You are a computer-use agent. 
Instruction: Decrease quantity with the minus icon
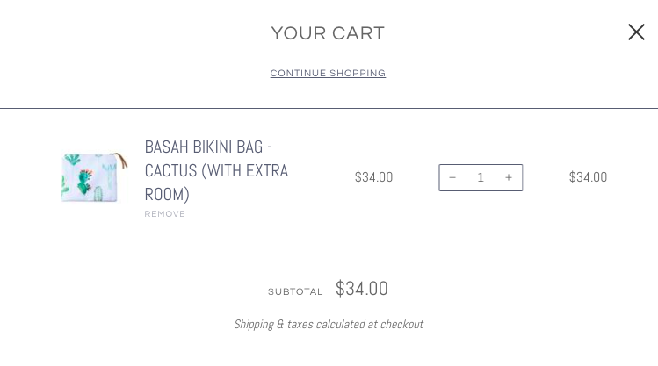click(x=452, y=178)
